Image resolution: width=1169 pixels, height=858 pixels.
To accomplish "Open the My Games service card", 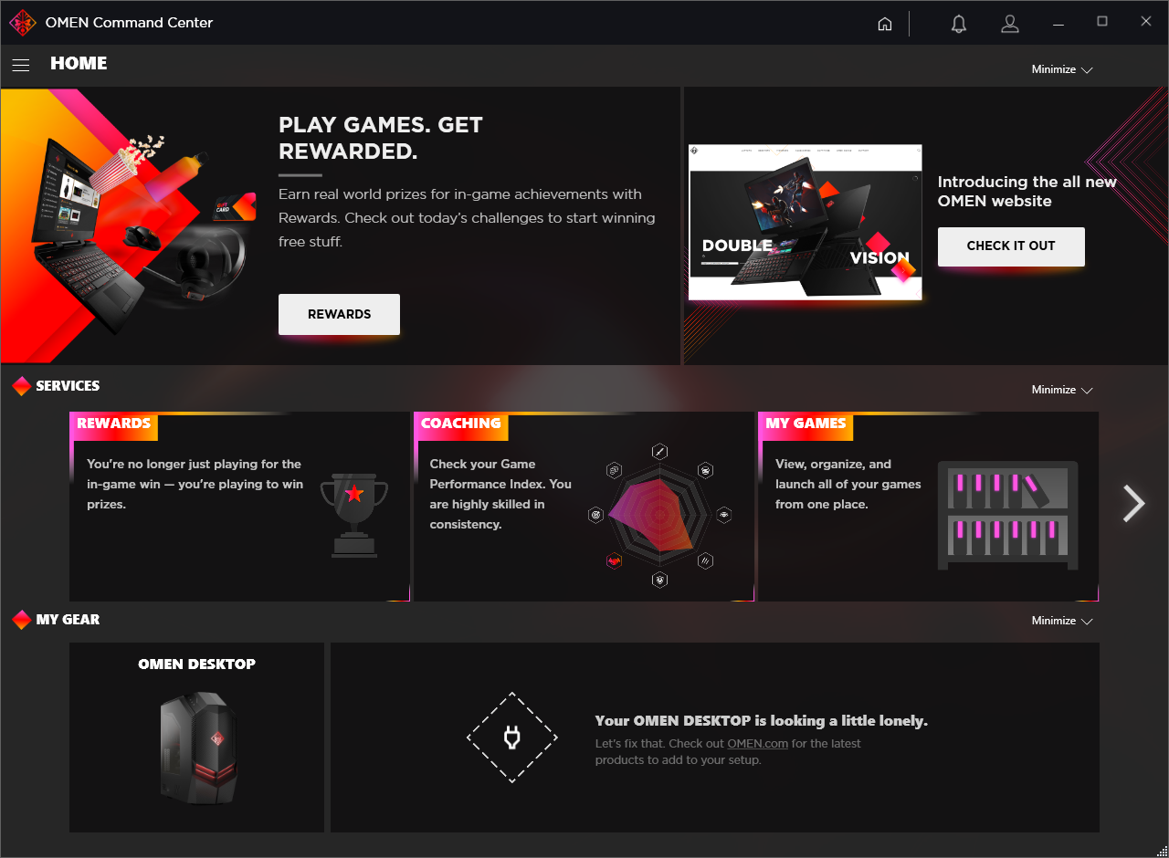I will click(928, 507).
